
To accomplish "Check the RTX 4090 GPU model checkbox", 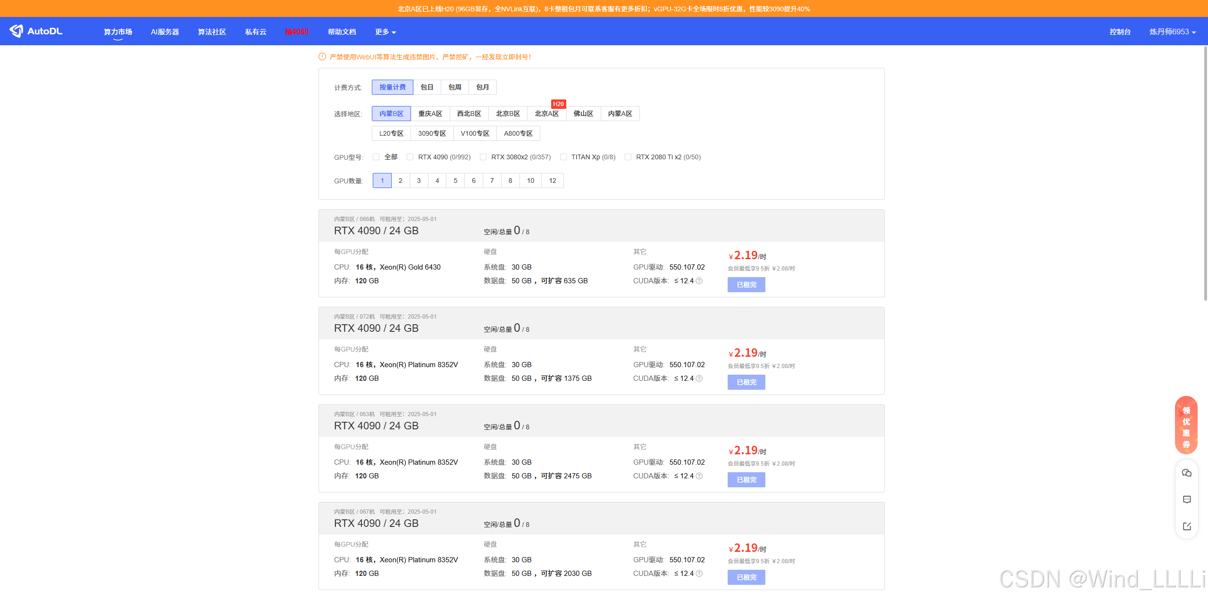I will tap(410, 157).
